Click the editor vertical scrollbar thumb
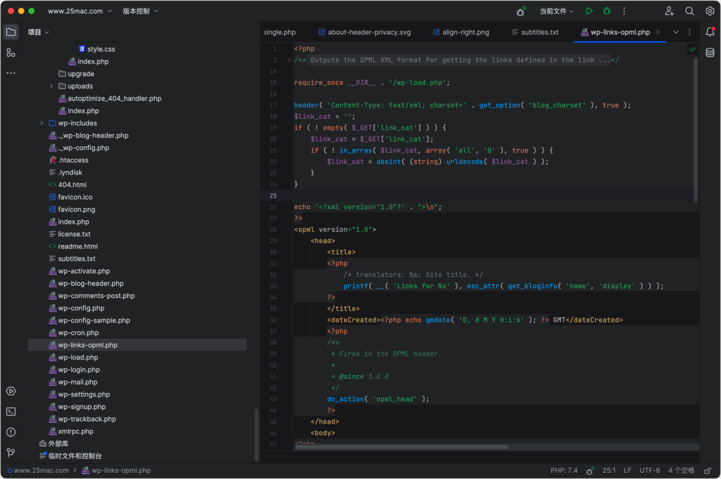721x479 pixels. point(695,130)
